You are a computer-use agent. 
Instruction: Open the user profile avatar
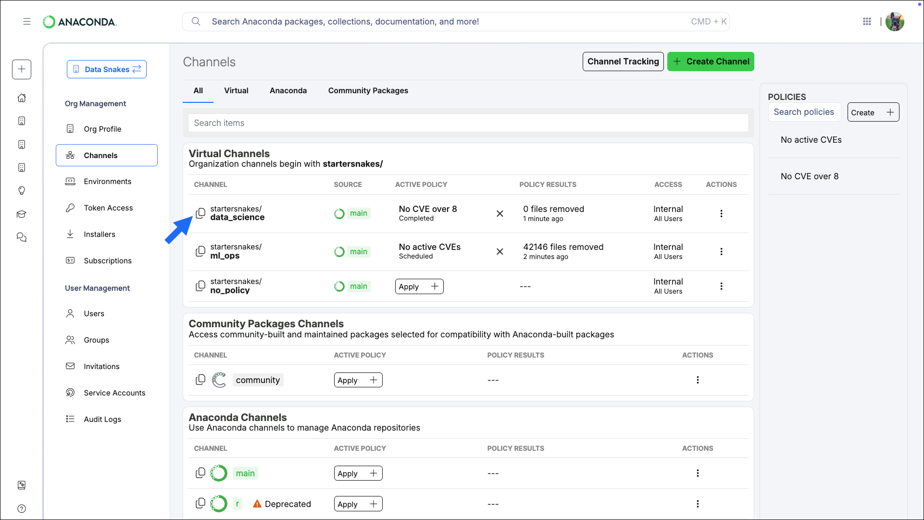pyautogui.click(x=895, y=22)
